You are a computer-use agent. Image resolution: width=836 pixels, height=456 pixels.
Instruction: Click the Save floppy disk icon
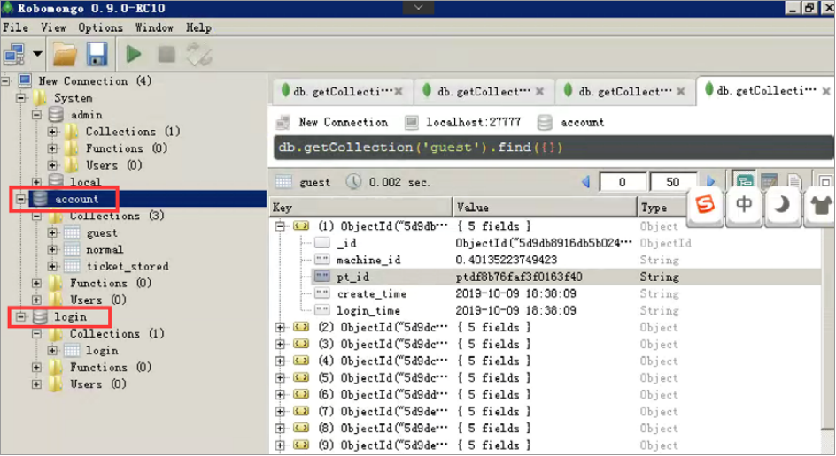(x=97, y=54)
